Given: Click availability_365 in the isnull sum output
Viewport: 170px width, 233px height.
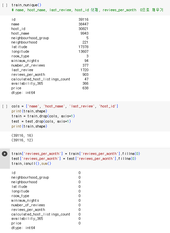Looking at the screenshot, I should tap(27, 219).
